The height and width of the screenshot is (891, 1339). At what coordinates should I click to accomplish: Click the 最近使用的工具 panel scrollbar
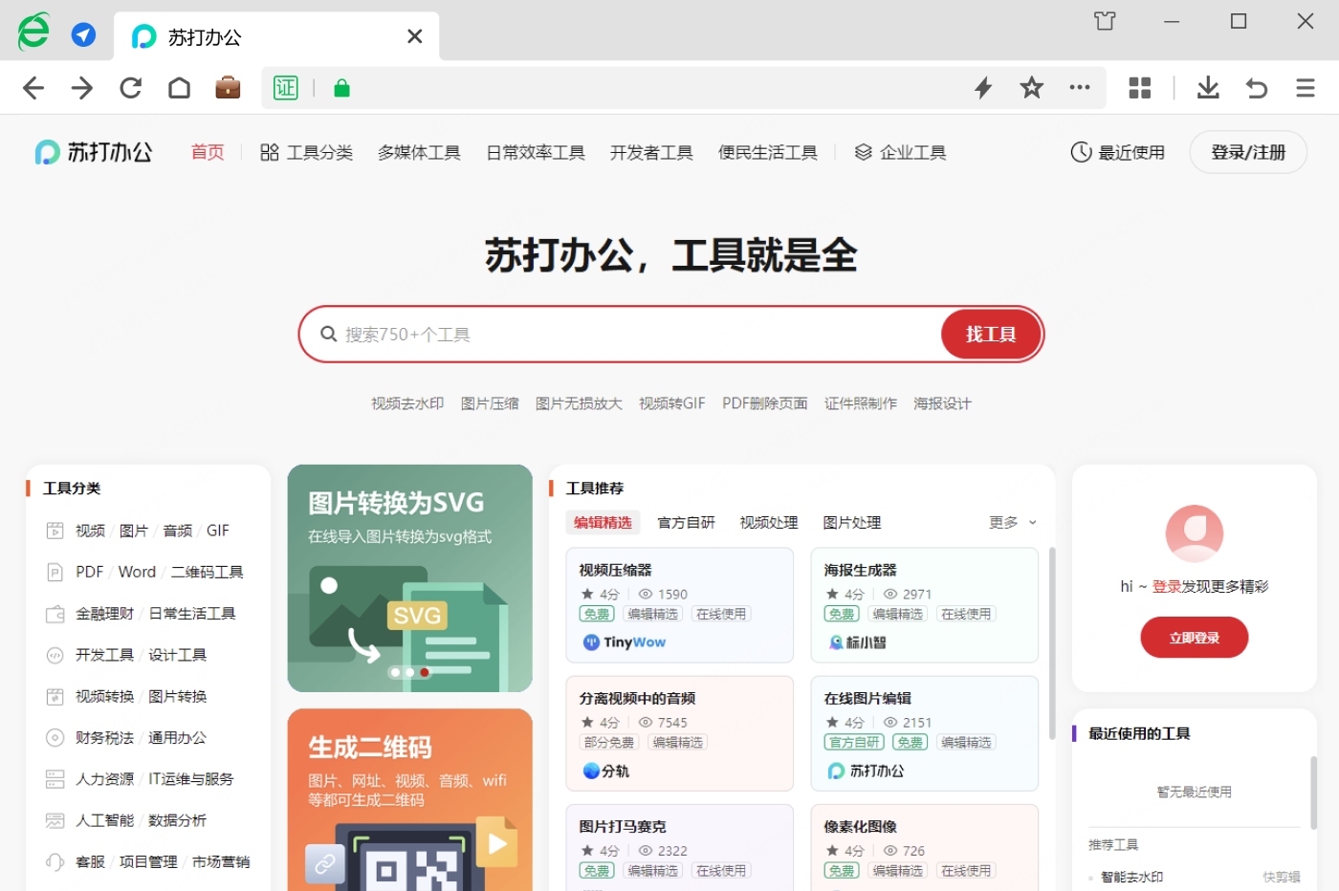point(1313,792)
